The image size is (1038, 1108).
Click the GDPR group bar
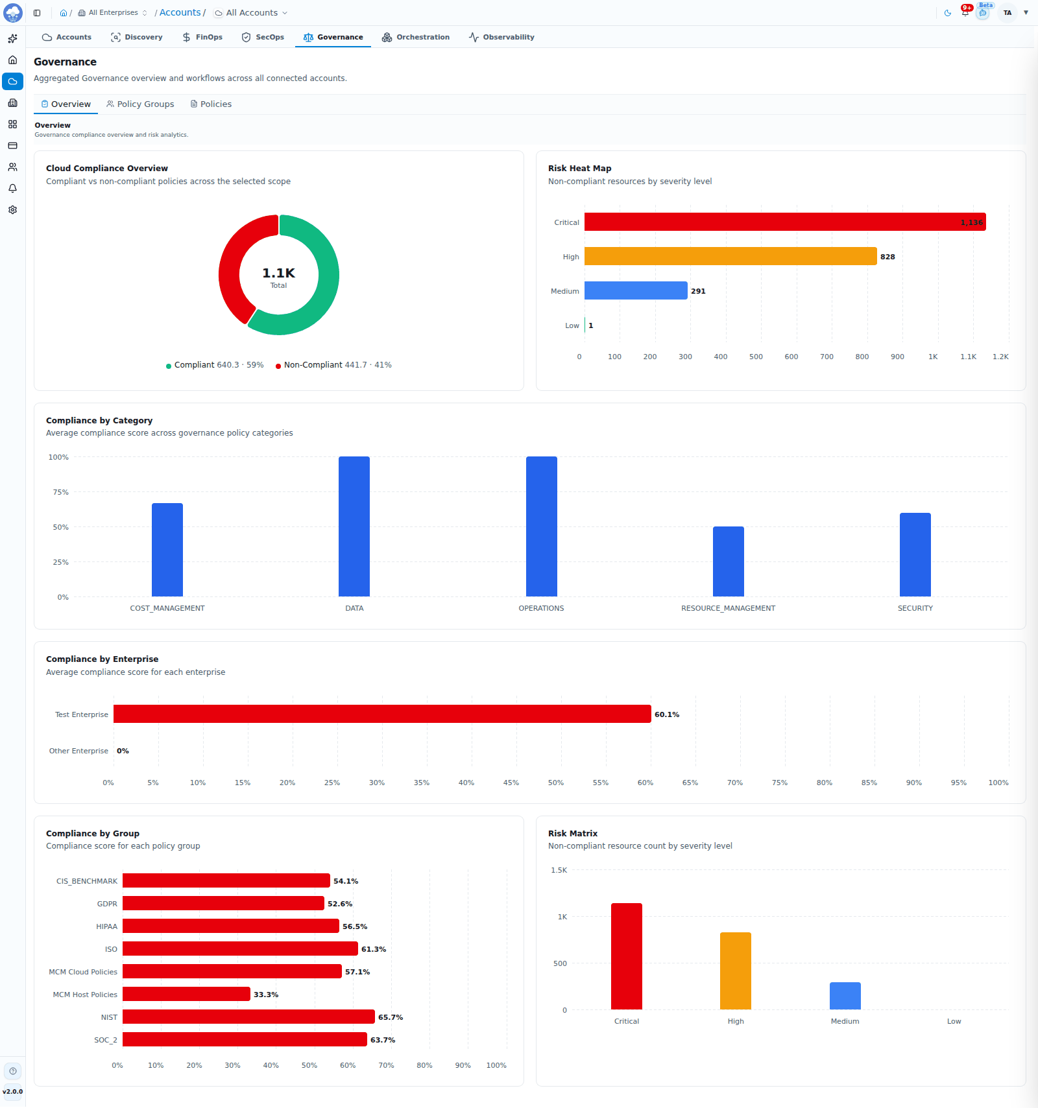click(223, 903)
